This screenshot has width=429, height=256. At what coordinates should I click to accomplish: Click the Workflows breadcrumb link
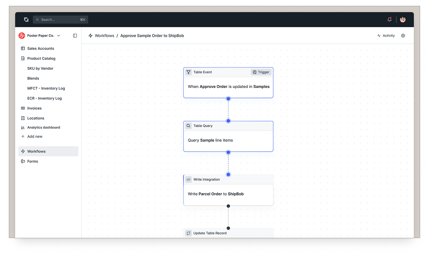[104, 36]
